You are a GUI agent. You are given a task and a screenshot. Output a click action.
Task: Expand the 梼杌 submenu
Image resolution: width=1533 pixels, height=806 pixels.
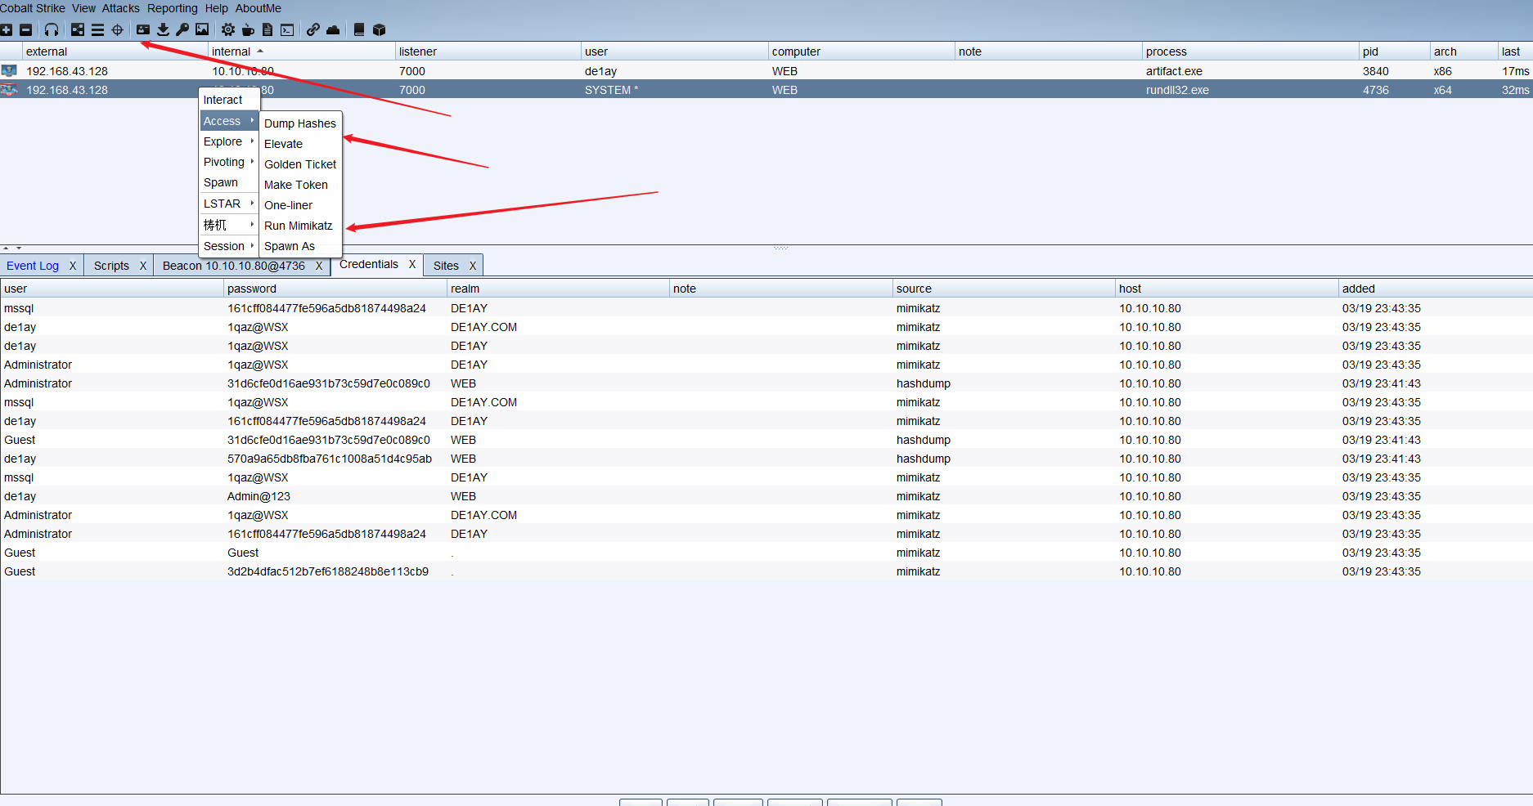coord(229,225)
